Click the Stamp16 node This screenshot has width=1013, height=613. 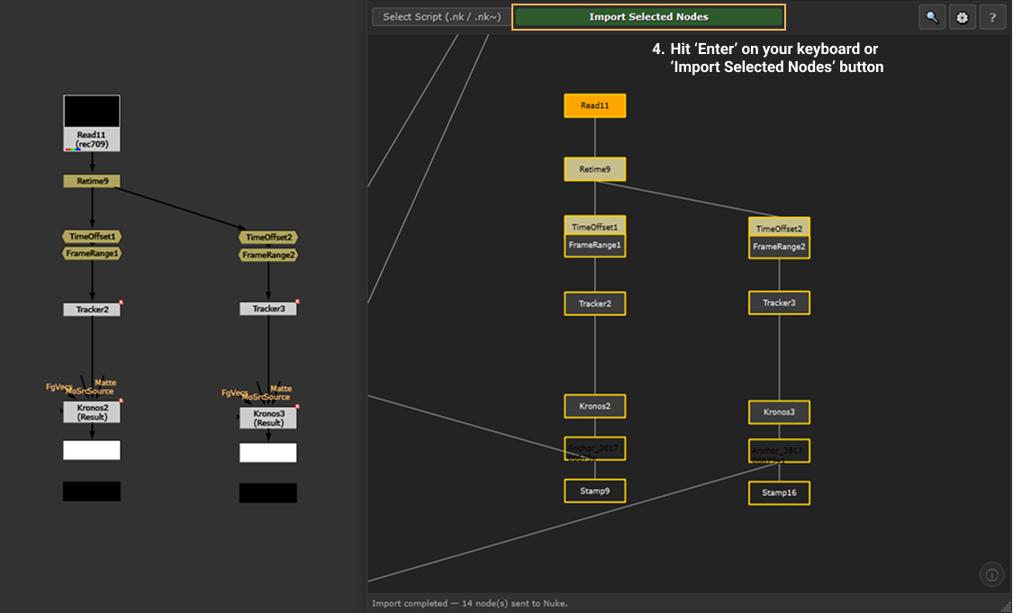pyautogui.click(x=779, y=492)
